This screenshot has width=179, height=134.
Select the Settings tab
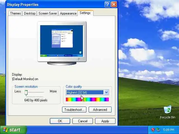pyautogui.click(x=85, y=13)
